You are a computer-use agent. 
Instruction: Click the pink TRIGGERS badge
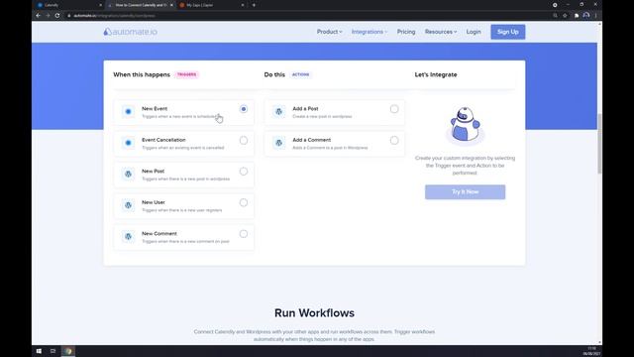pos(187,74)
